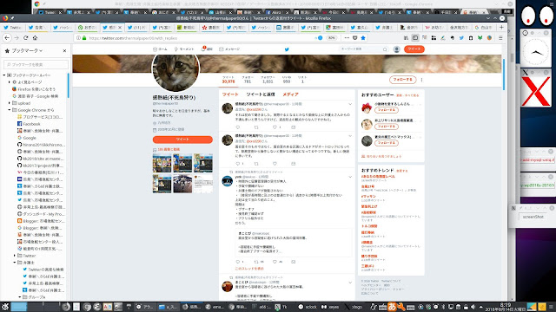Open Twitter Notifications bell item
Screen dimensions: 556x312
pos(207,49)
